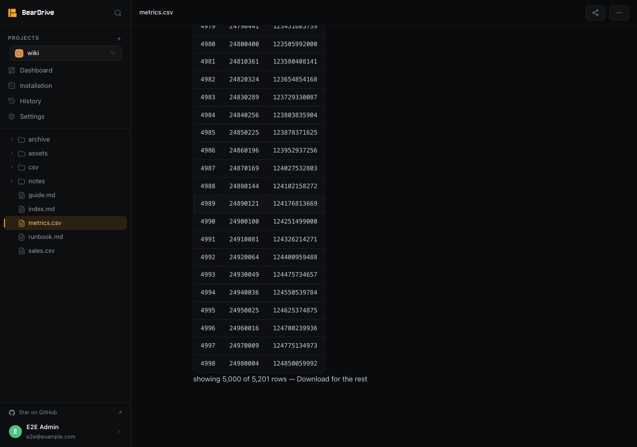
Task: Add a new project with plus icon
Action: pyautogui.click(x=119, y=39)
